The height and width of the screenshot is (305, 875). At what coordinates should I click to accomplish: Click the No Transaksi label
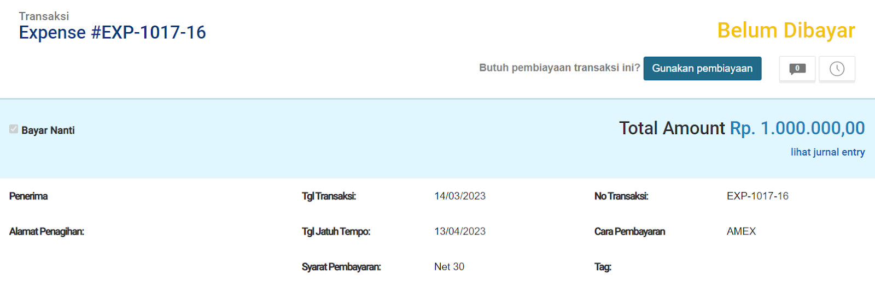(x=621, y=196)
